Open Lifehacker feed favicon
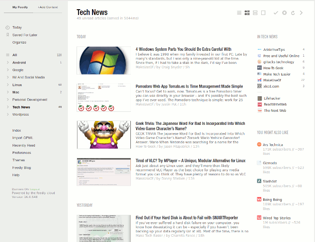This screenshot has height=242, width=315. [x=260, y=98]
